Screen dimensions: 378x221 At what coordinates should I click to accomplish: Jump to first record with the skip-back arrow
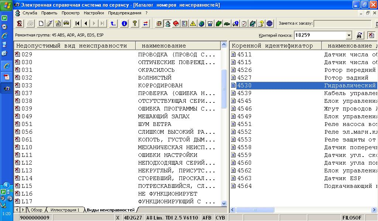(77, 24)
